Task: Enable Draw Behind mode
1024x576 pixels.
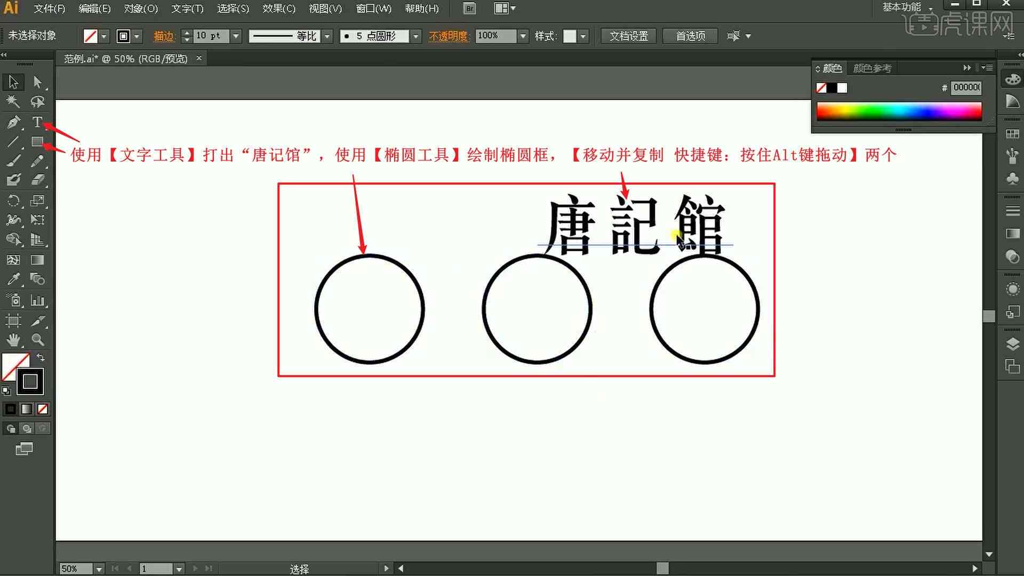Action: coord(27,428)
